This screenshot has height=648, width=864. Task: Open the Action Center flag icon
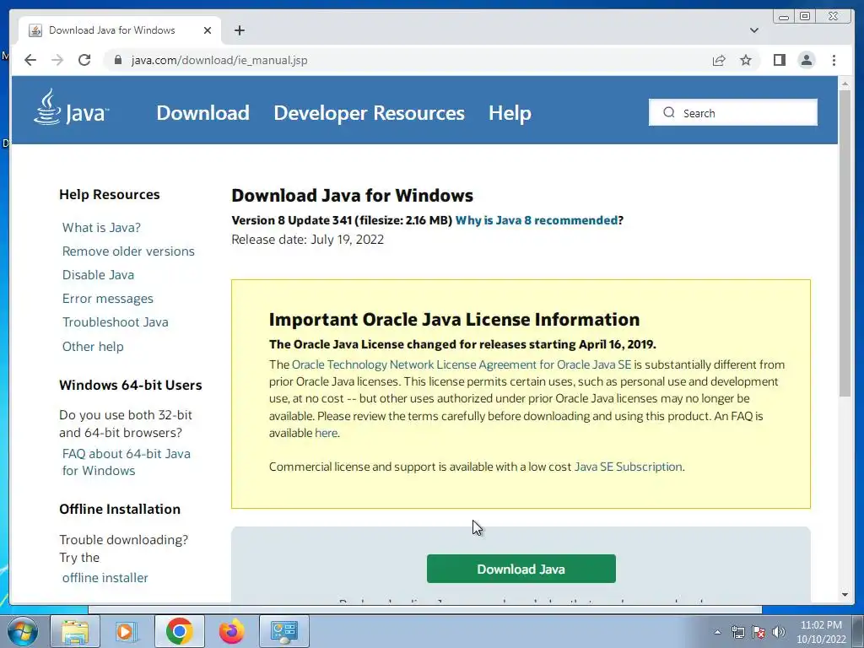[759, 632]
